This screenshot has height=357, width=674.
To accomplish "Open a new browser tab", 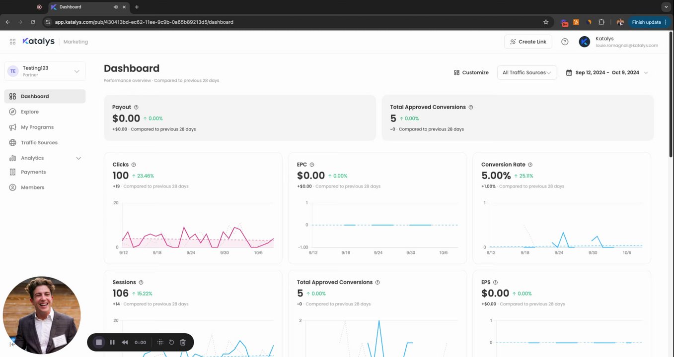I will pyautogui.click(x=137, y=7).
